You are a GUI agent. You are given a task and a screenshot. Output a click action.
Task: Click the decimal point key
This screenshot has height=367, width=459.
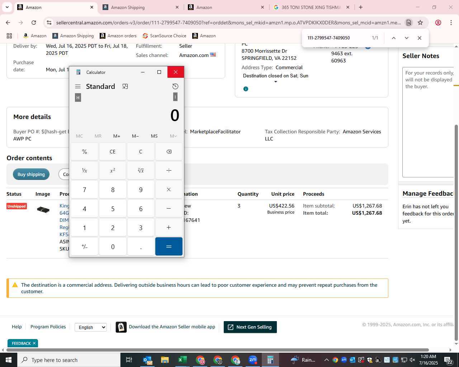coord(141,247)
